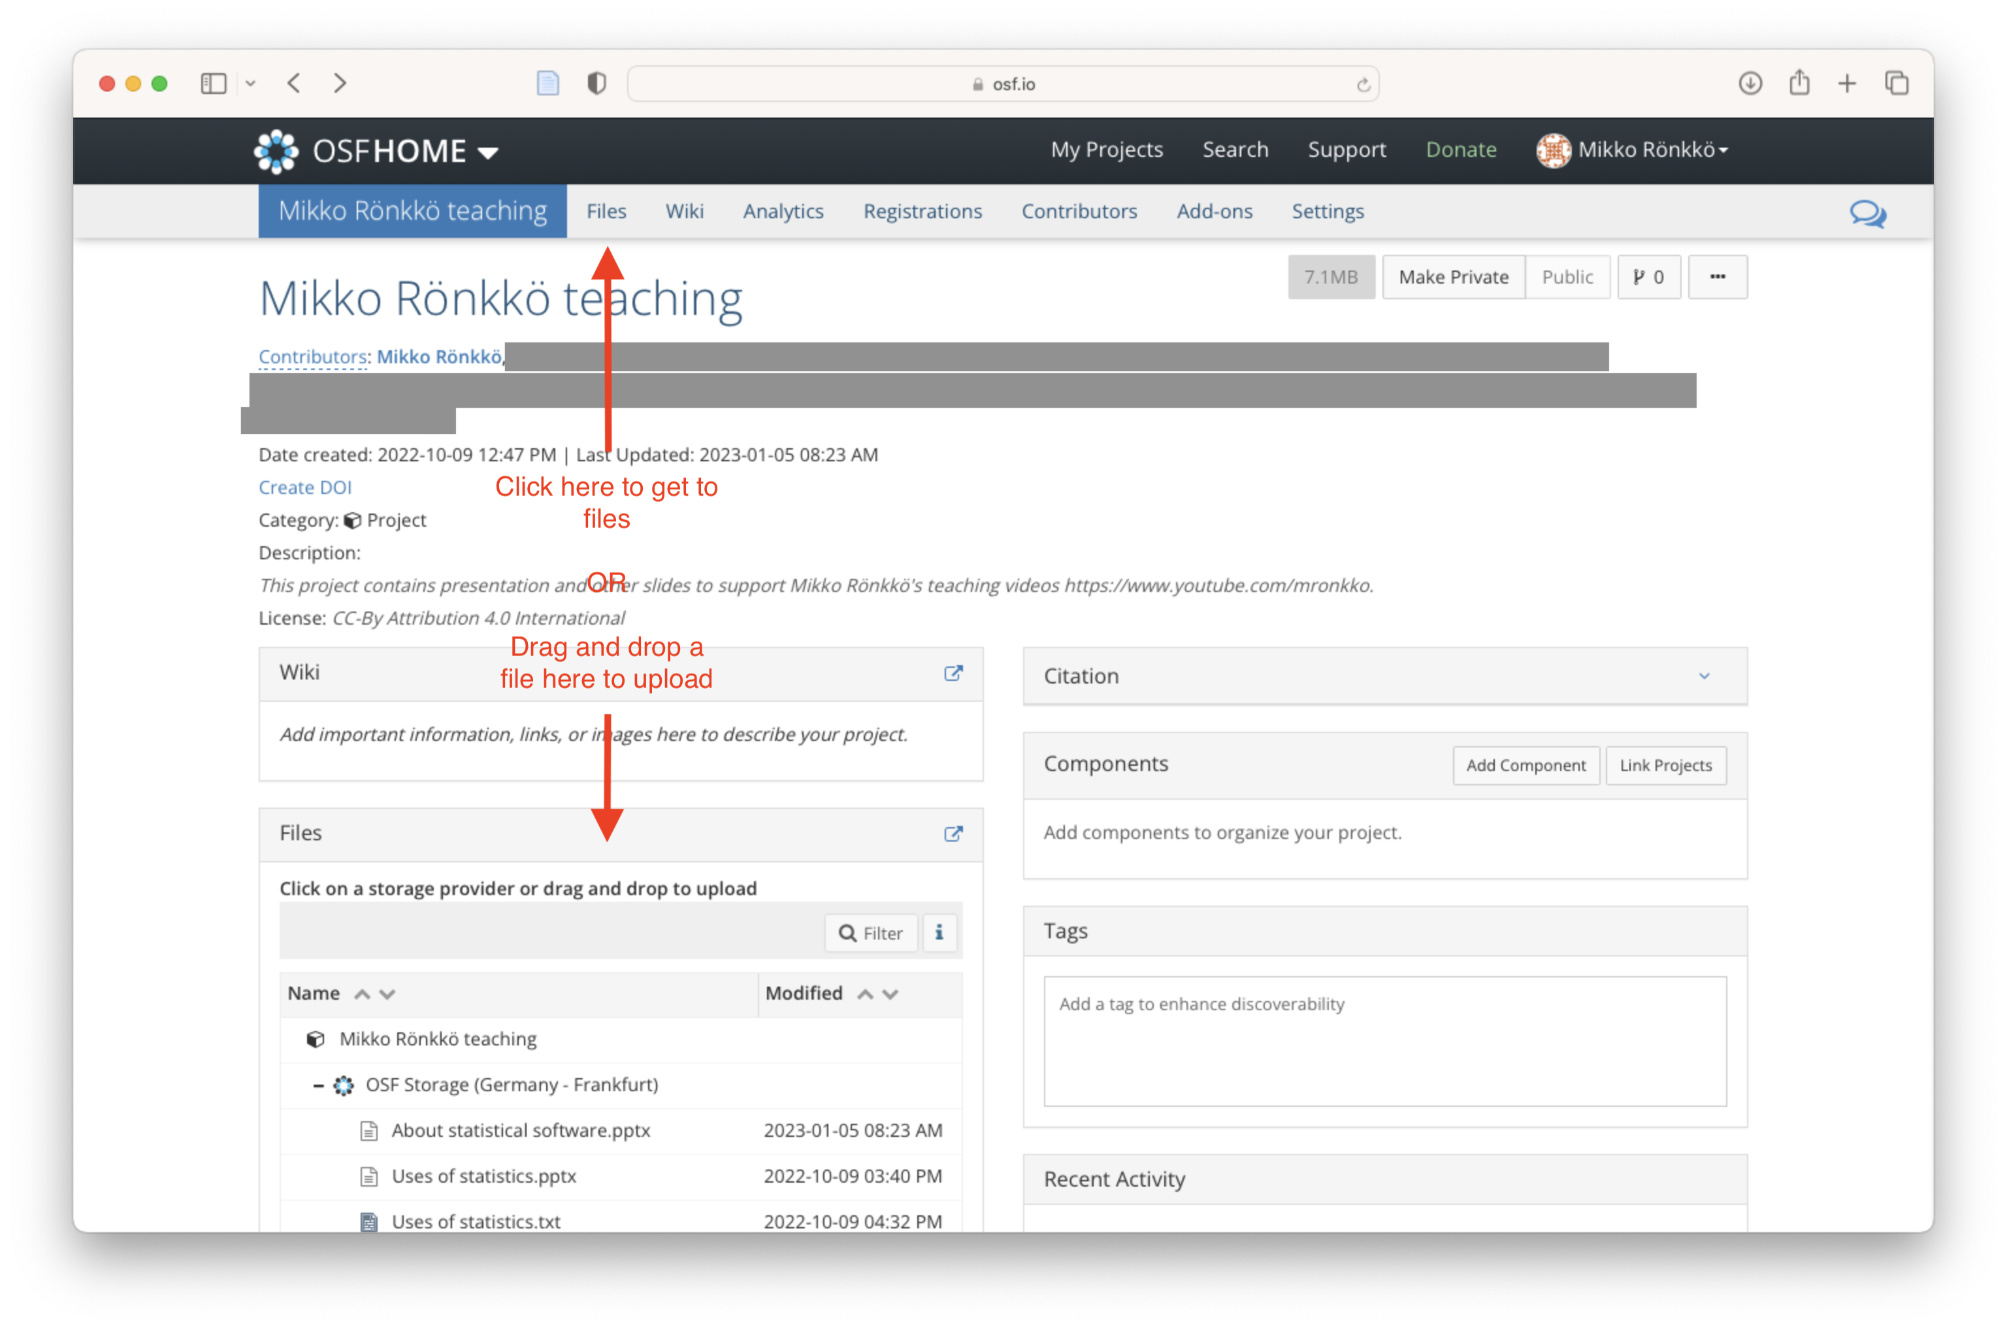Click the forks count button

pyautogui.click(x=1648, y=277)
